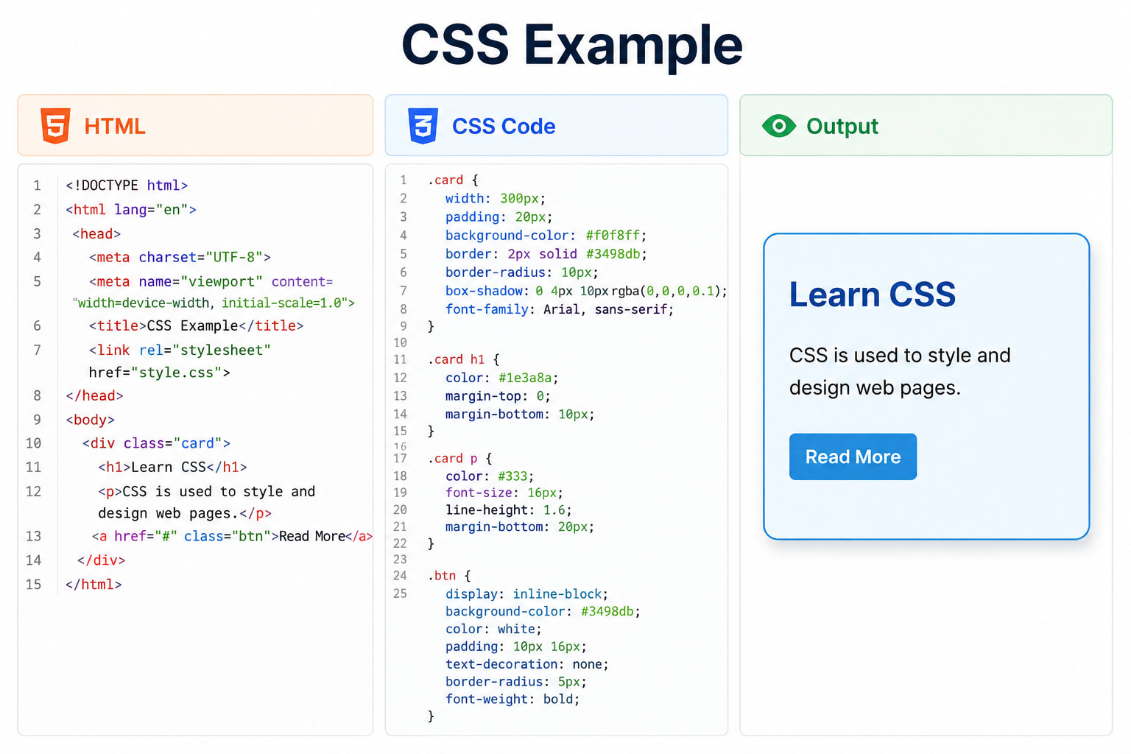Click the '.card h1 {' selector line
Image resolution: width=1131 pixels, height=754 pixels.
[464, 359]
